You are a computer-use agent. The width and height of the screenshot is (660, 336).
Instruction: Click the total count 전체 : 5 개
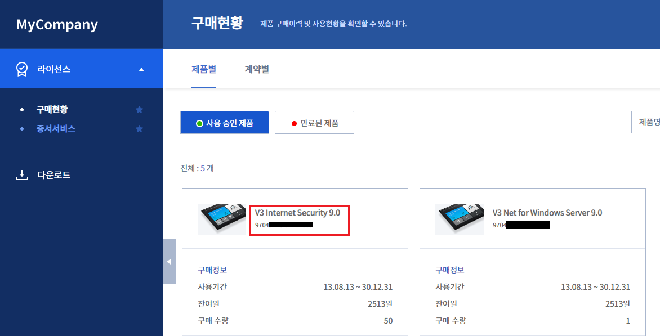pyautogui.click(x=197, y=168)
